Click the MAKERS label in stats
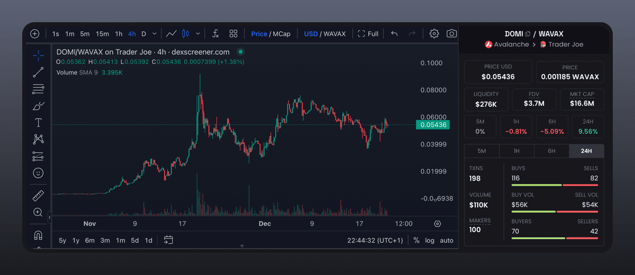This screenshot has width=635, height=275. coord(480,221)
